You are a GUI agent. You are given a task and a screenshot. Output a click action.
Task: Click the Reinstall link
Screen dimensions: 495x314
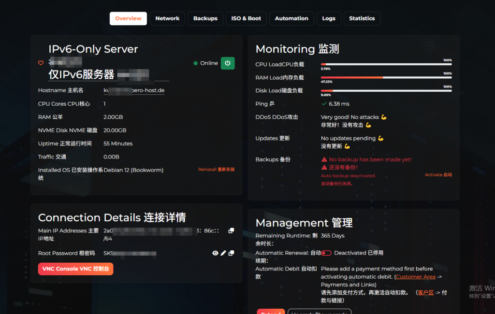coord(216,170)
